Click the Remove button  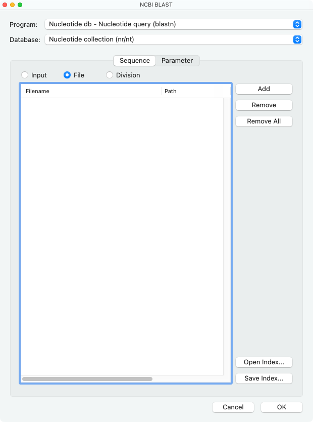264,105
